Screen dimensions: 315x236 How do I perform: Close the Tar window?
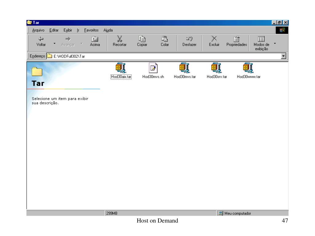point(285,22)
